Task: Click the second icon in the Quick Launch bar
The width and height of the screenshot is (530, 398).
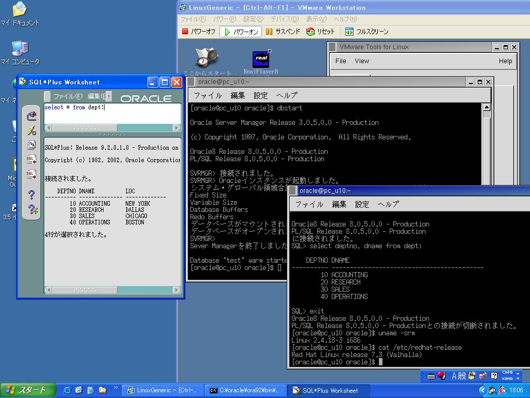Action: [x=79, y=390]
